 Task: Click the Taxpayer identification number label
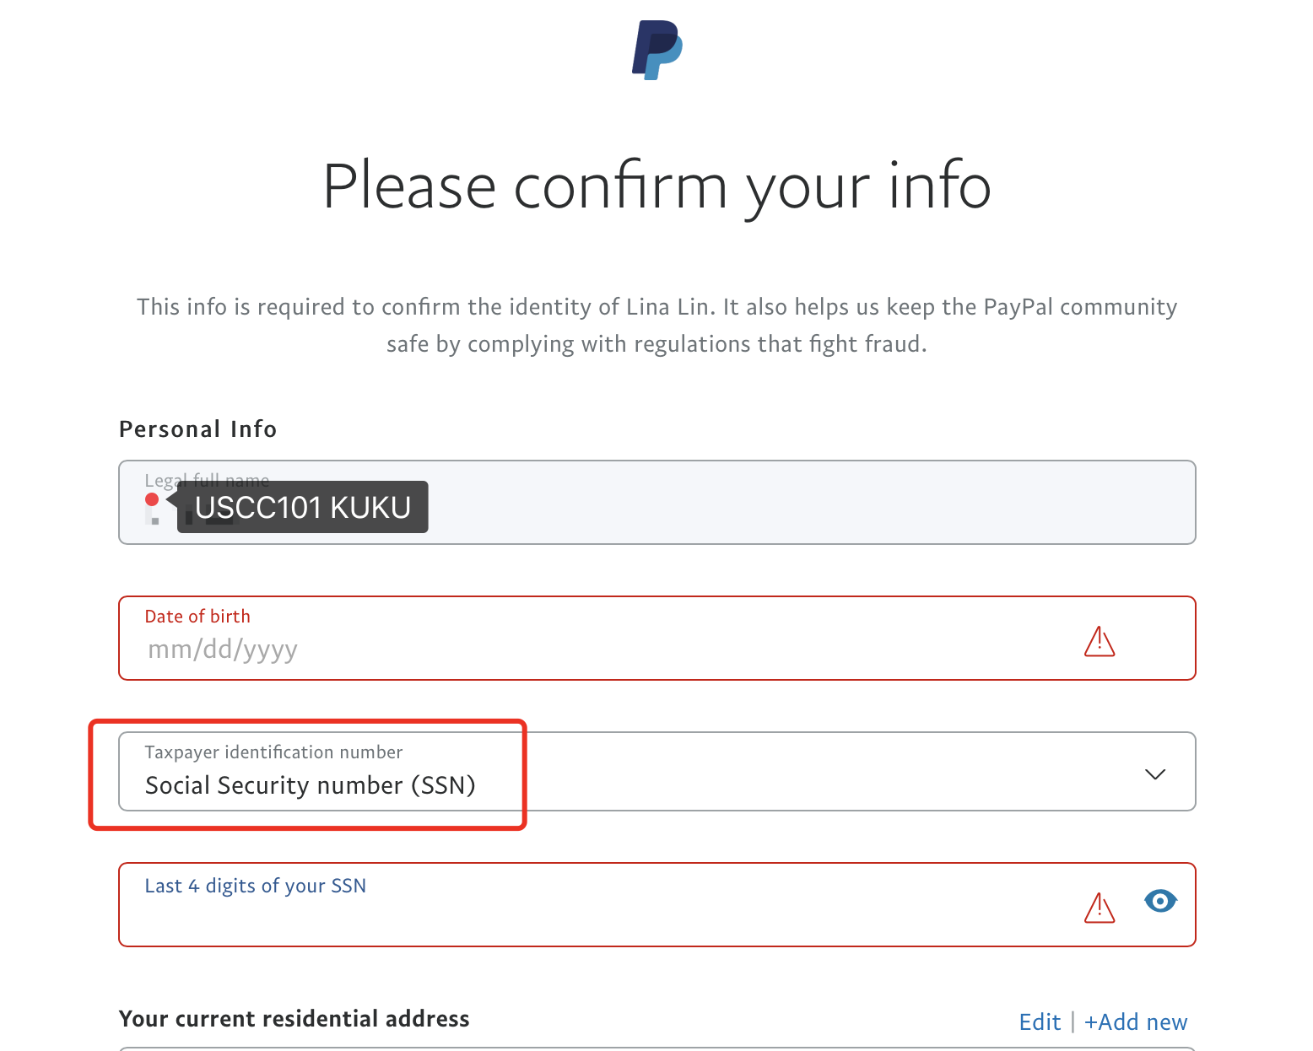point(273,752)
